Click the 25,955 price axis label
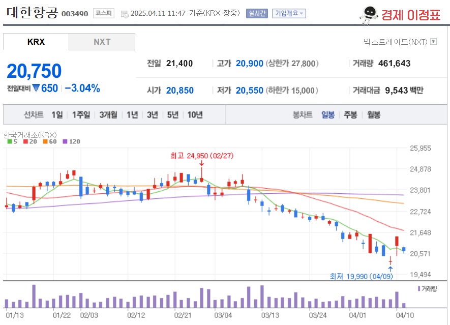 tap(421, 148)
